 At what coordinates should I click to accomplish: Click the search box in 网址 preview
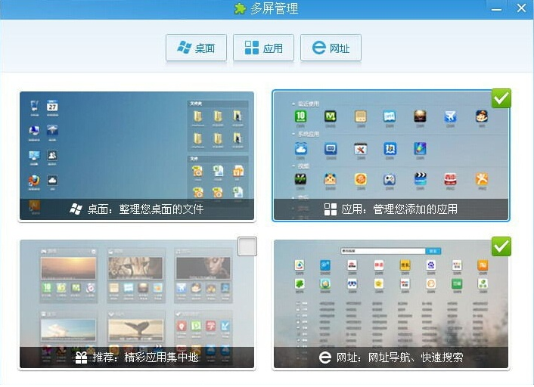click(x=383, y=251)
